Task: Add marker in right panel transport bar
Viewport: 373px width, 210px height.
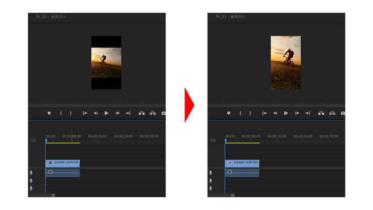Action: pyautogui.click(x=228, y=113)
